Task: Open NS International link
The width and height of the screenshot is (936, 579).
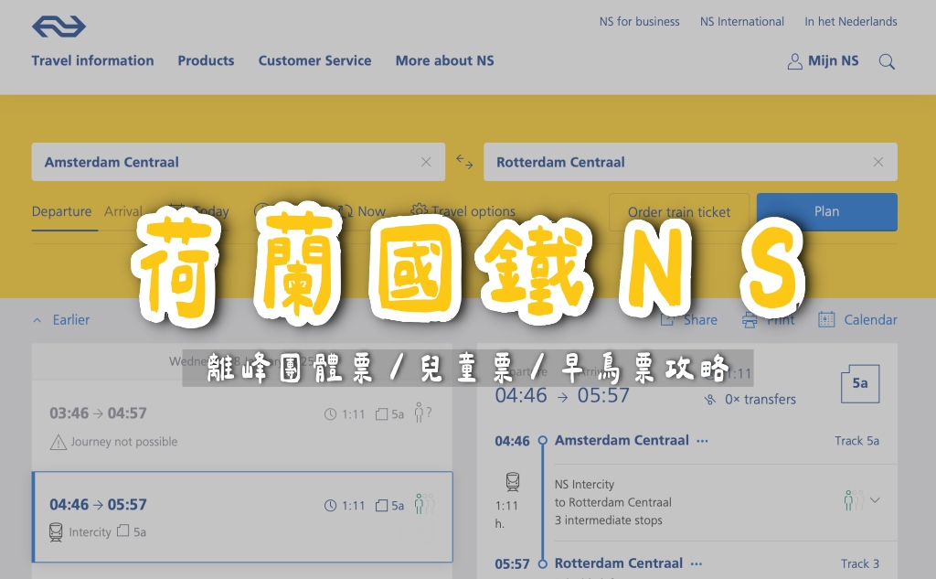Action: click(742, 22)
